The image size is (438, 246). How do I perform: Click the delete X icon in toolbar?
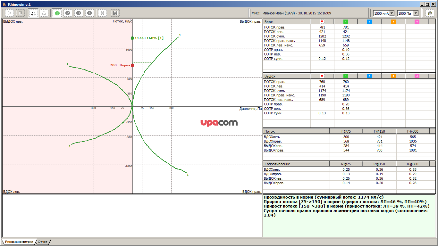pos(102,13)
